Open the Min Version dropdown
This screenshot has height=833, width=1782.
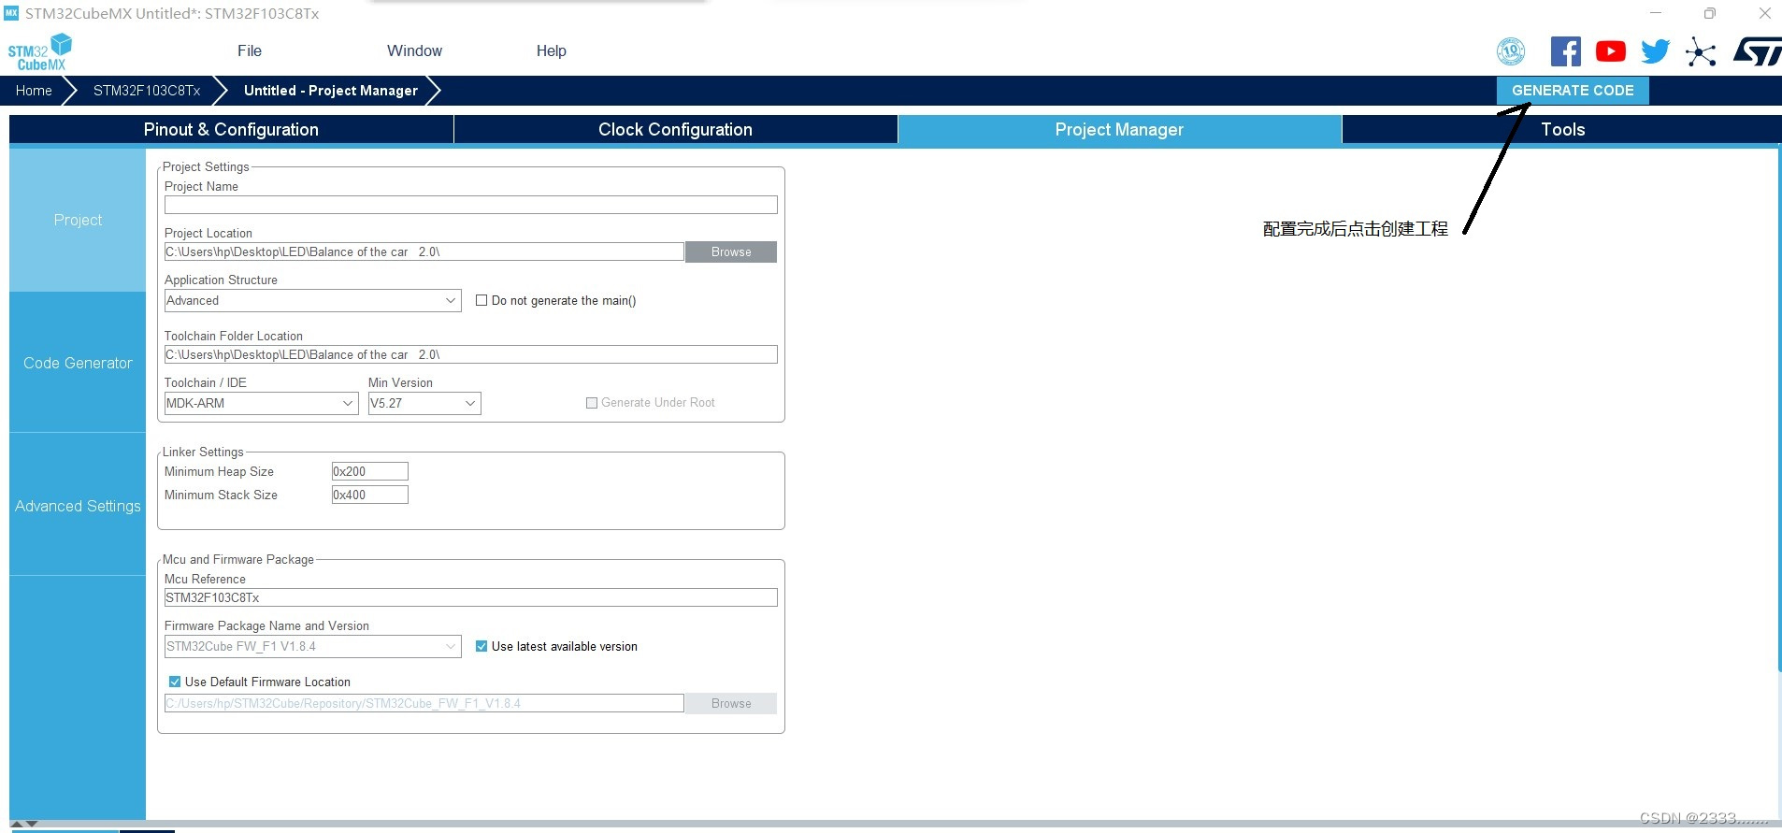click(424, 403)
